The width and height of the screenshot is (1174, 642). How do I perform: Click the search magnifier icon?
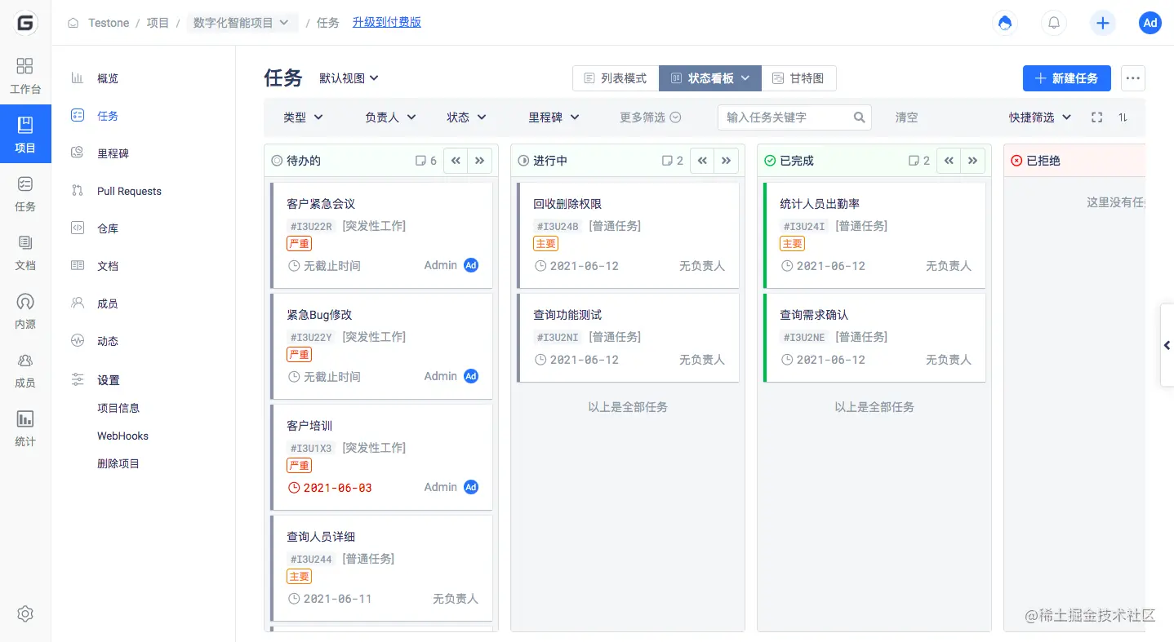point(859,117)
